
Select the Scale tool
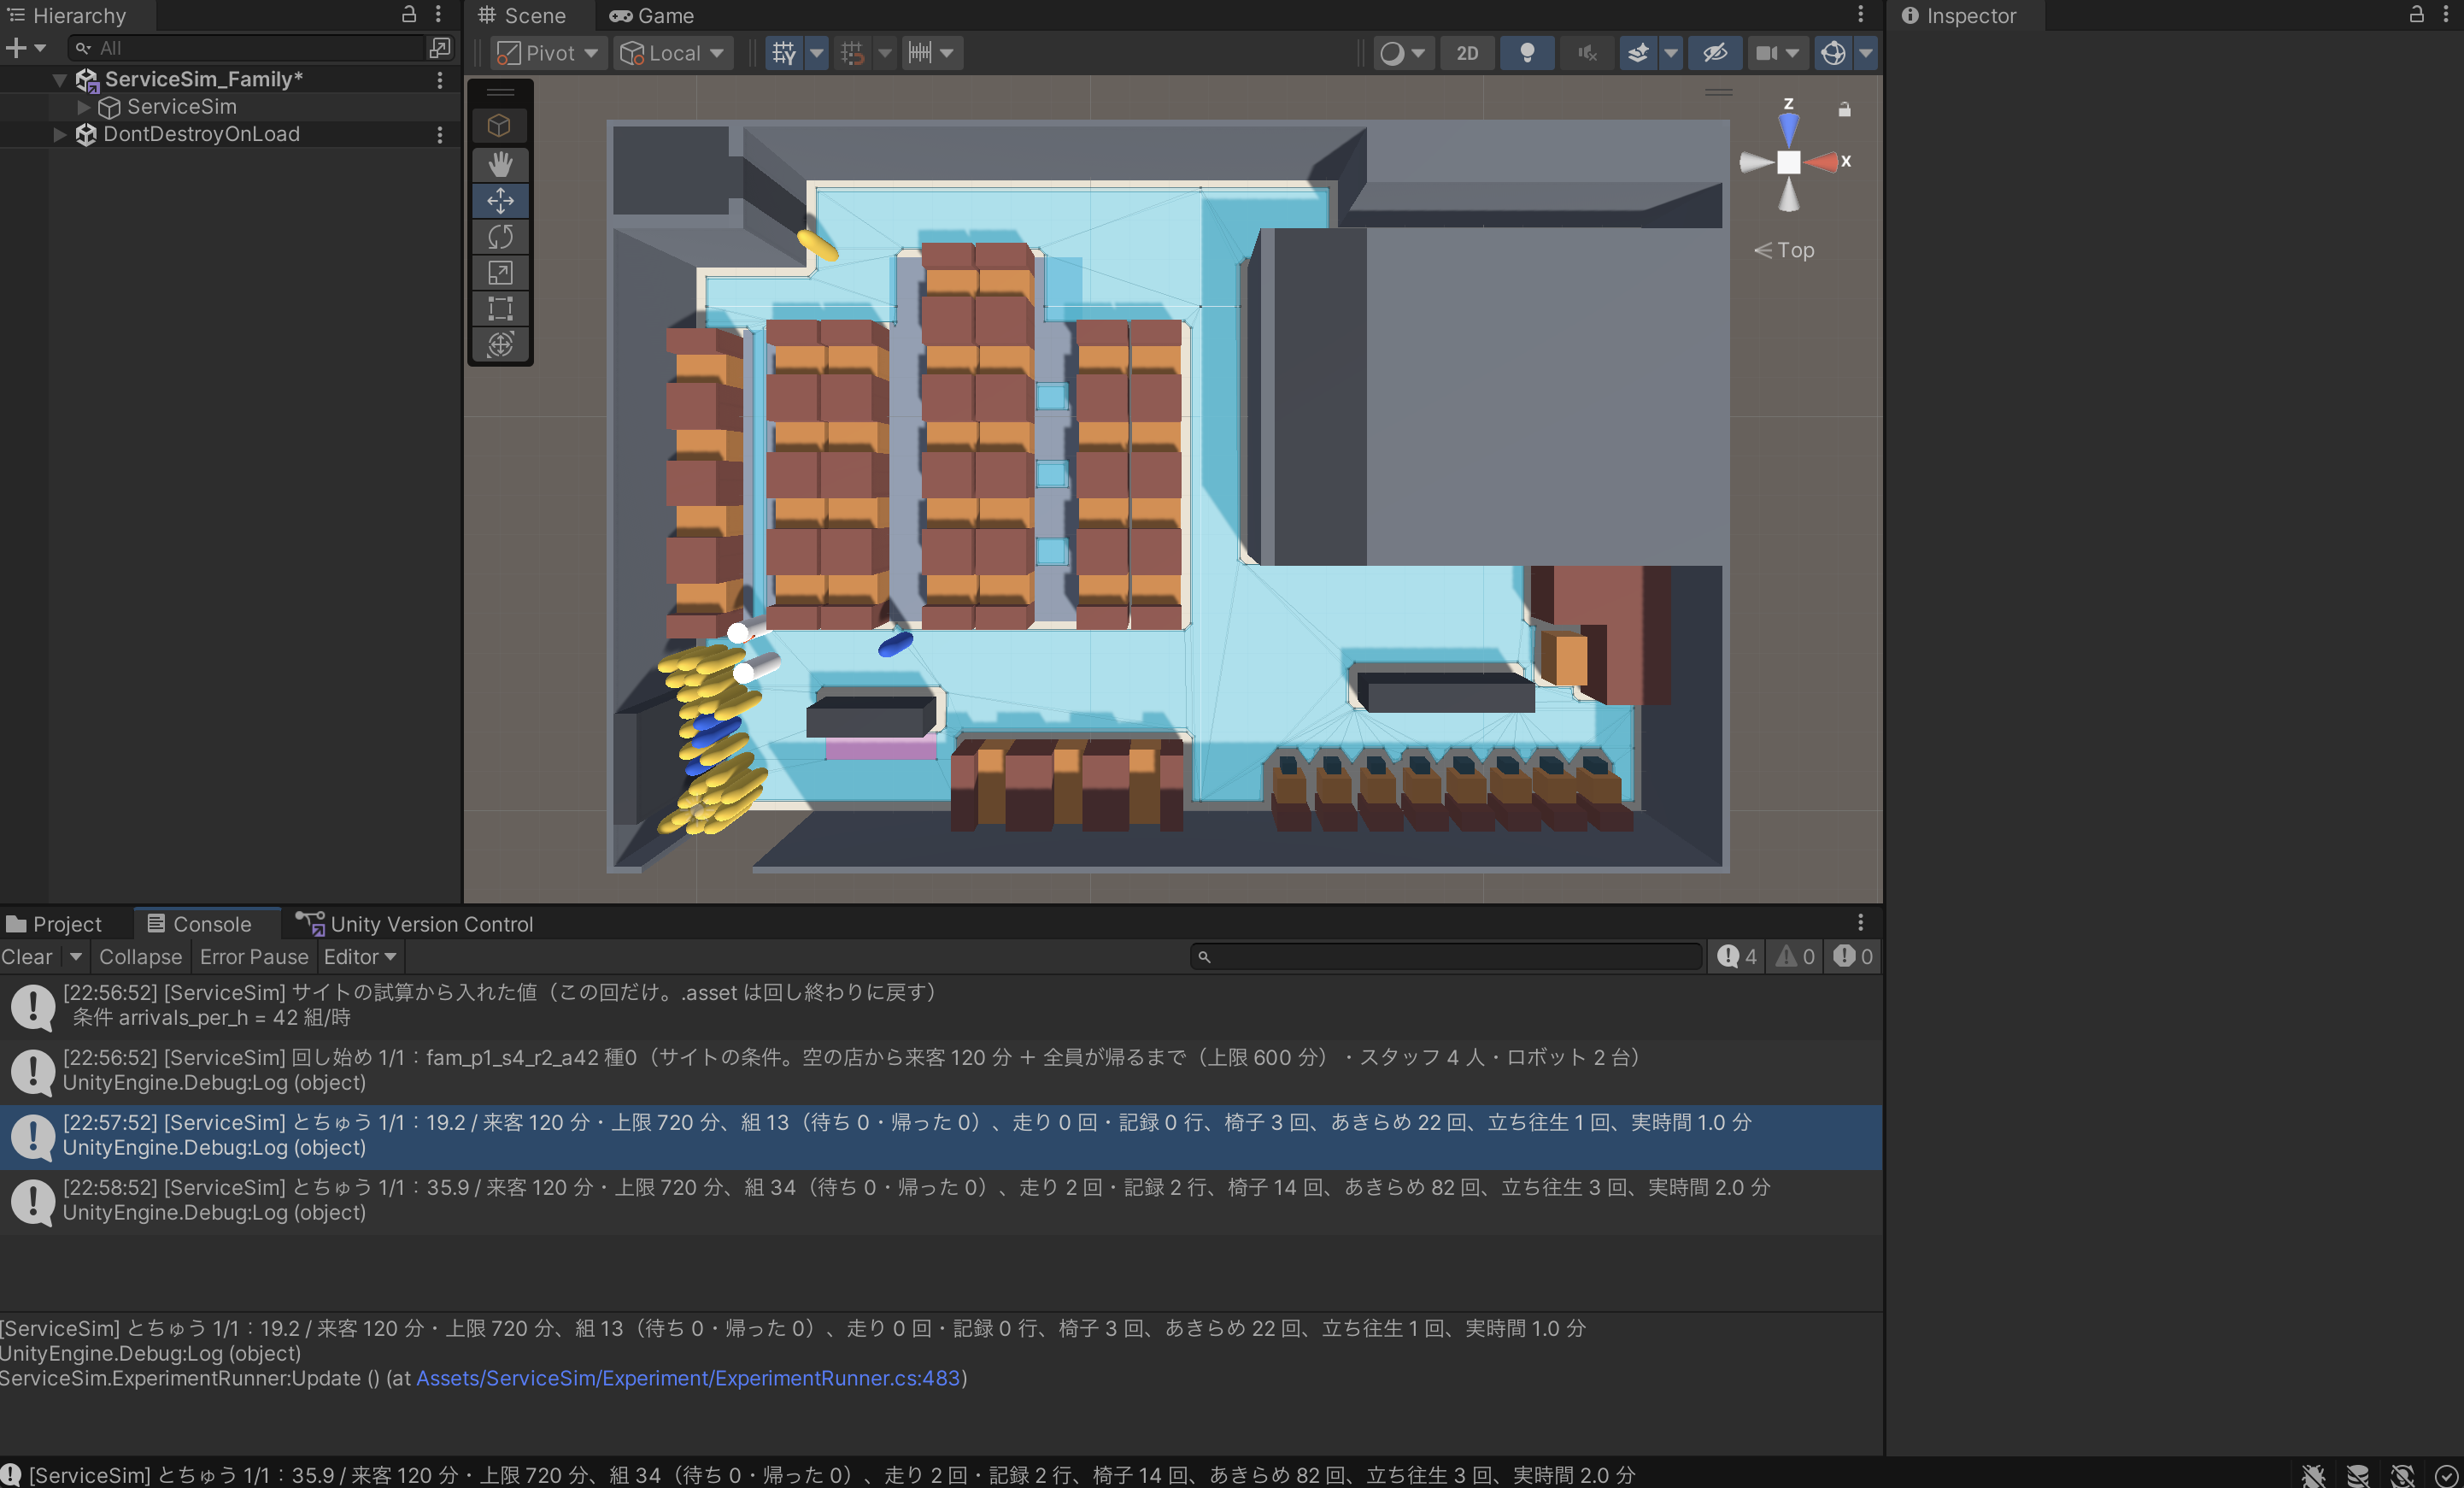[500, 272]
